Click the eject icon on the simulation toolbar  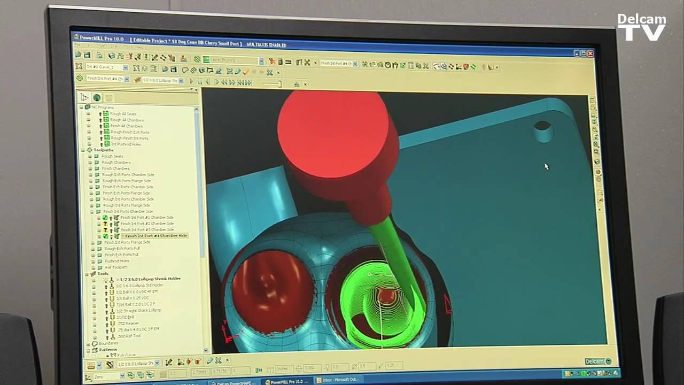point(296,84)
